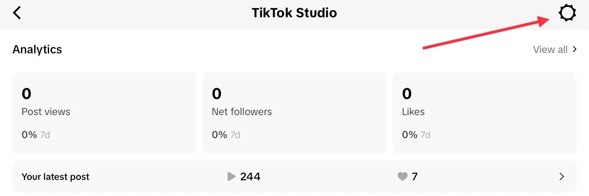Click the 7d percentage under Post views
589x196 pixels.
36,135
